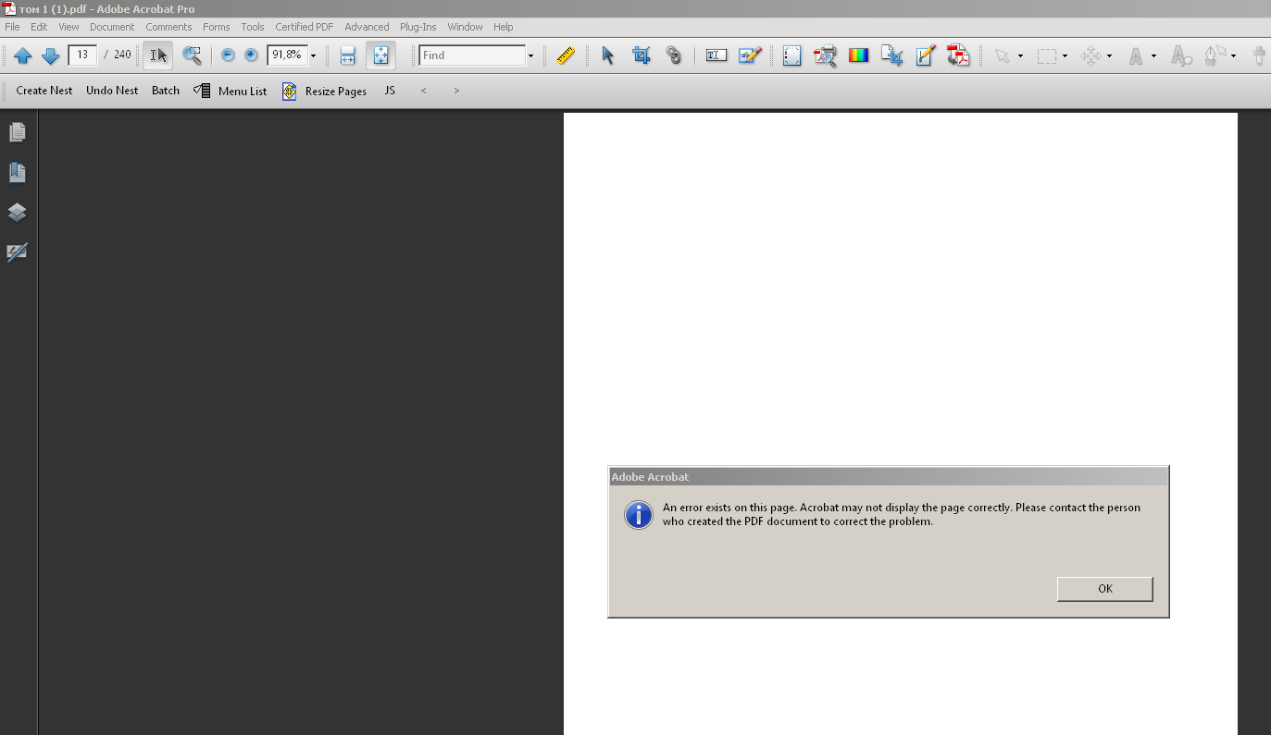Open the rainbow Convert Colors tool
Image resolution: width=1271 pixels, height=735 pixels.
tap(859, 55)
